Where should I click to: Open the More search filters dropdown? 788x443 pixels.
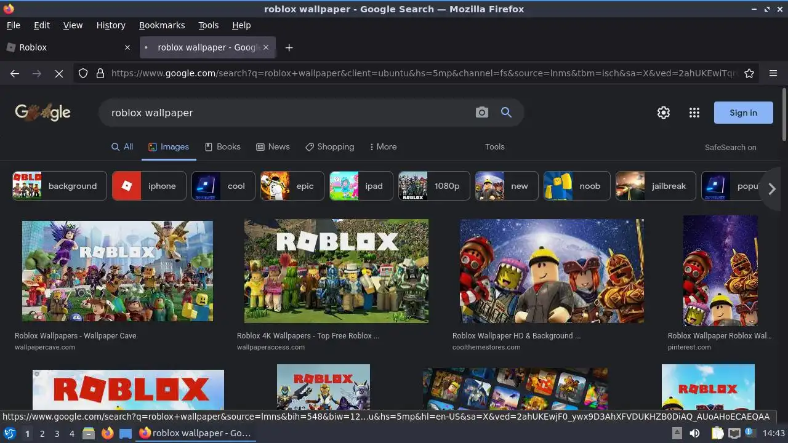click(383, 147)
